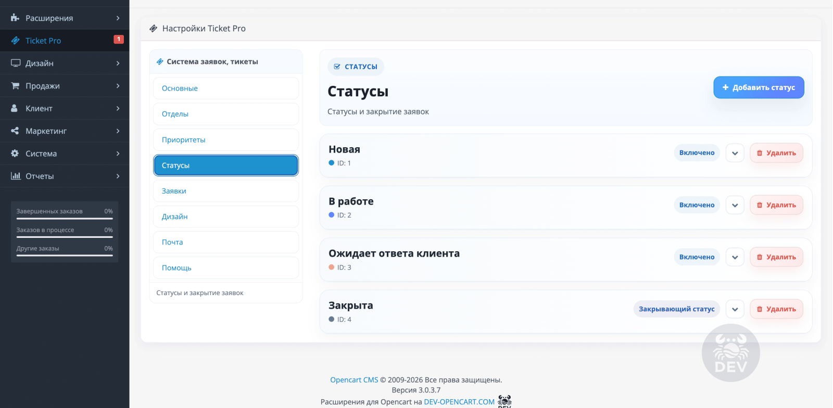Click the Ожидает ответа клиента title
The image size is (833, 408).
click(394, 253)
